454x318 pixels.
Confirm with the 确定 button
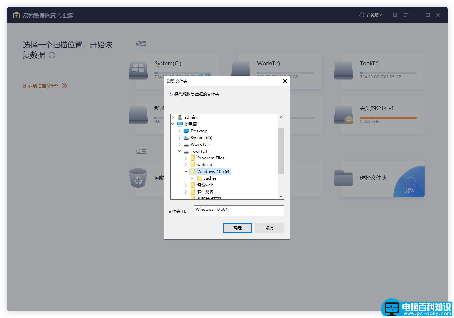[238, 228]
